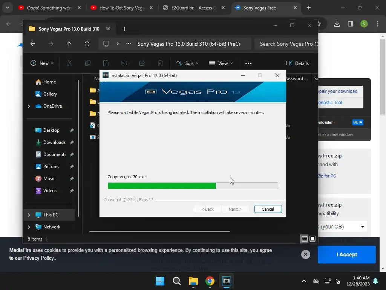
Task: Click the installer progress bar
Action: 193,186
